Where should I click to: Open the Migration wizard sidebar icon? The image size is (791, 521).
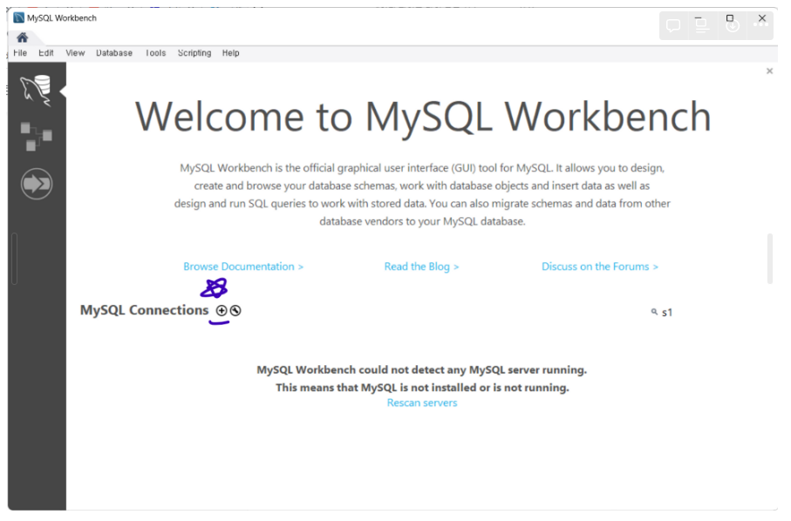pos(37,184)
